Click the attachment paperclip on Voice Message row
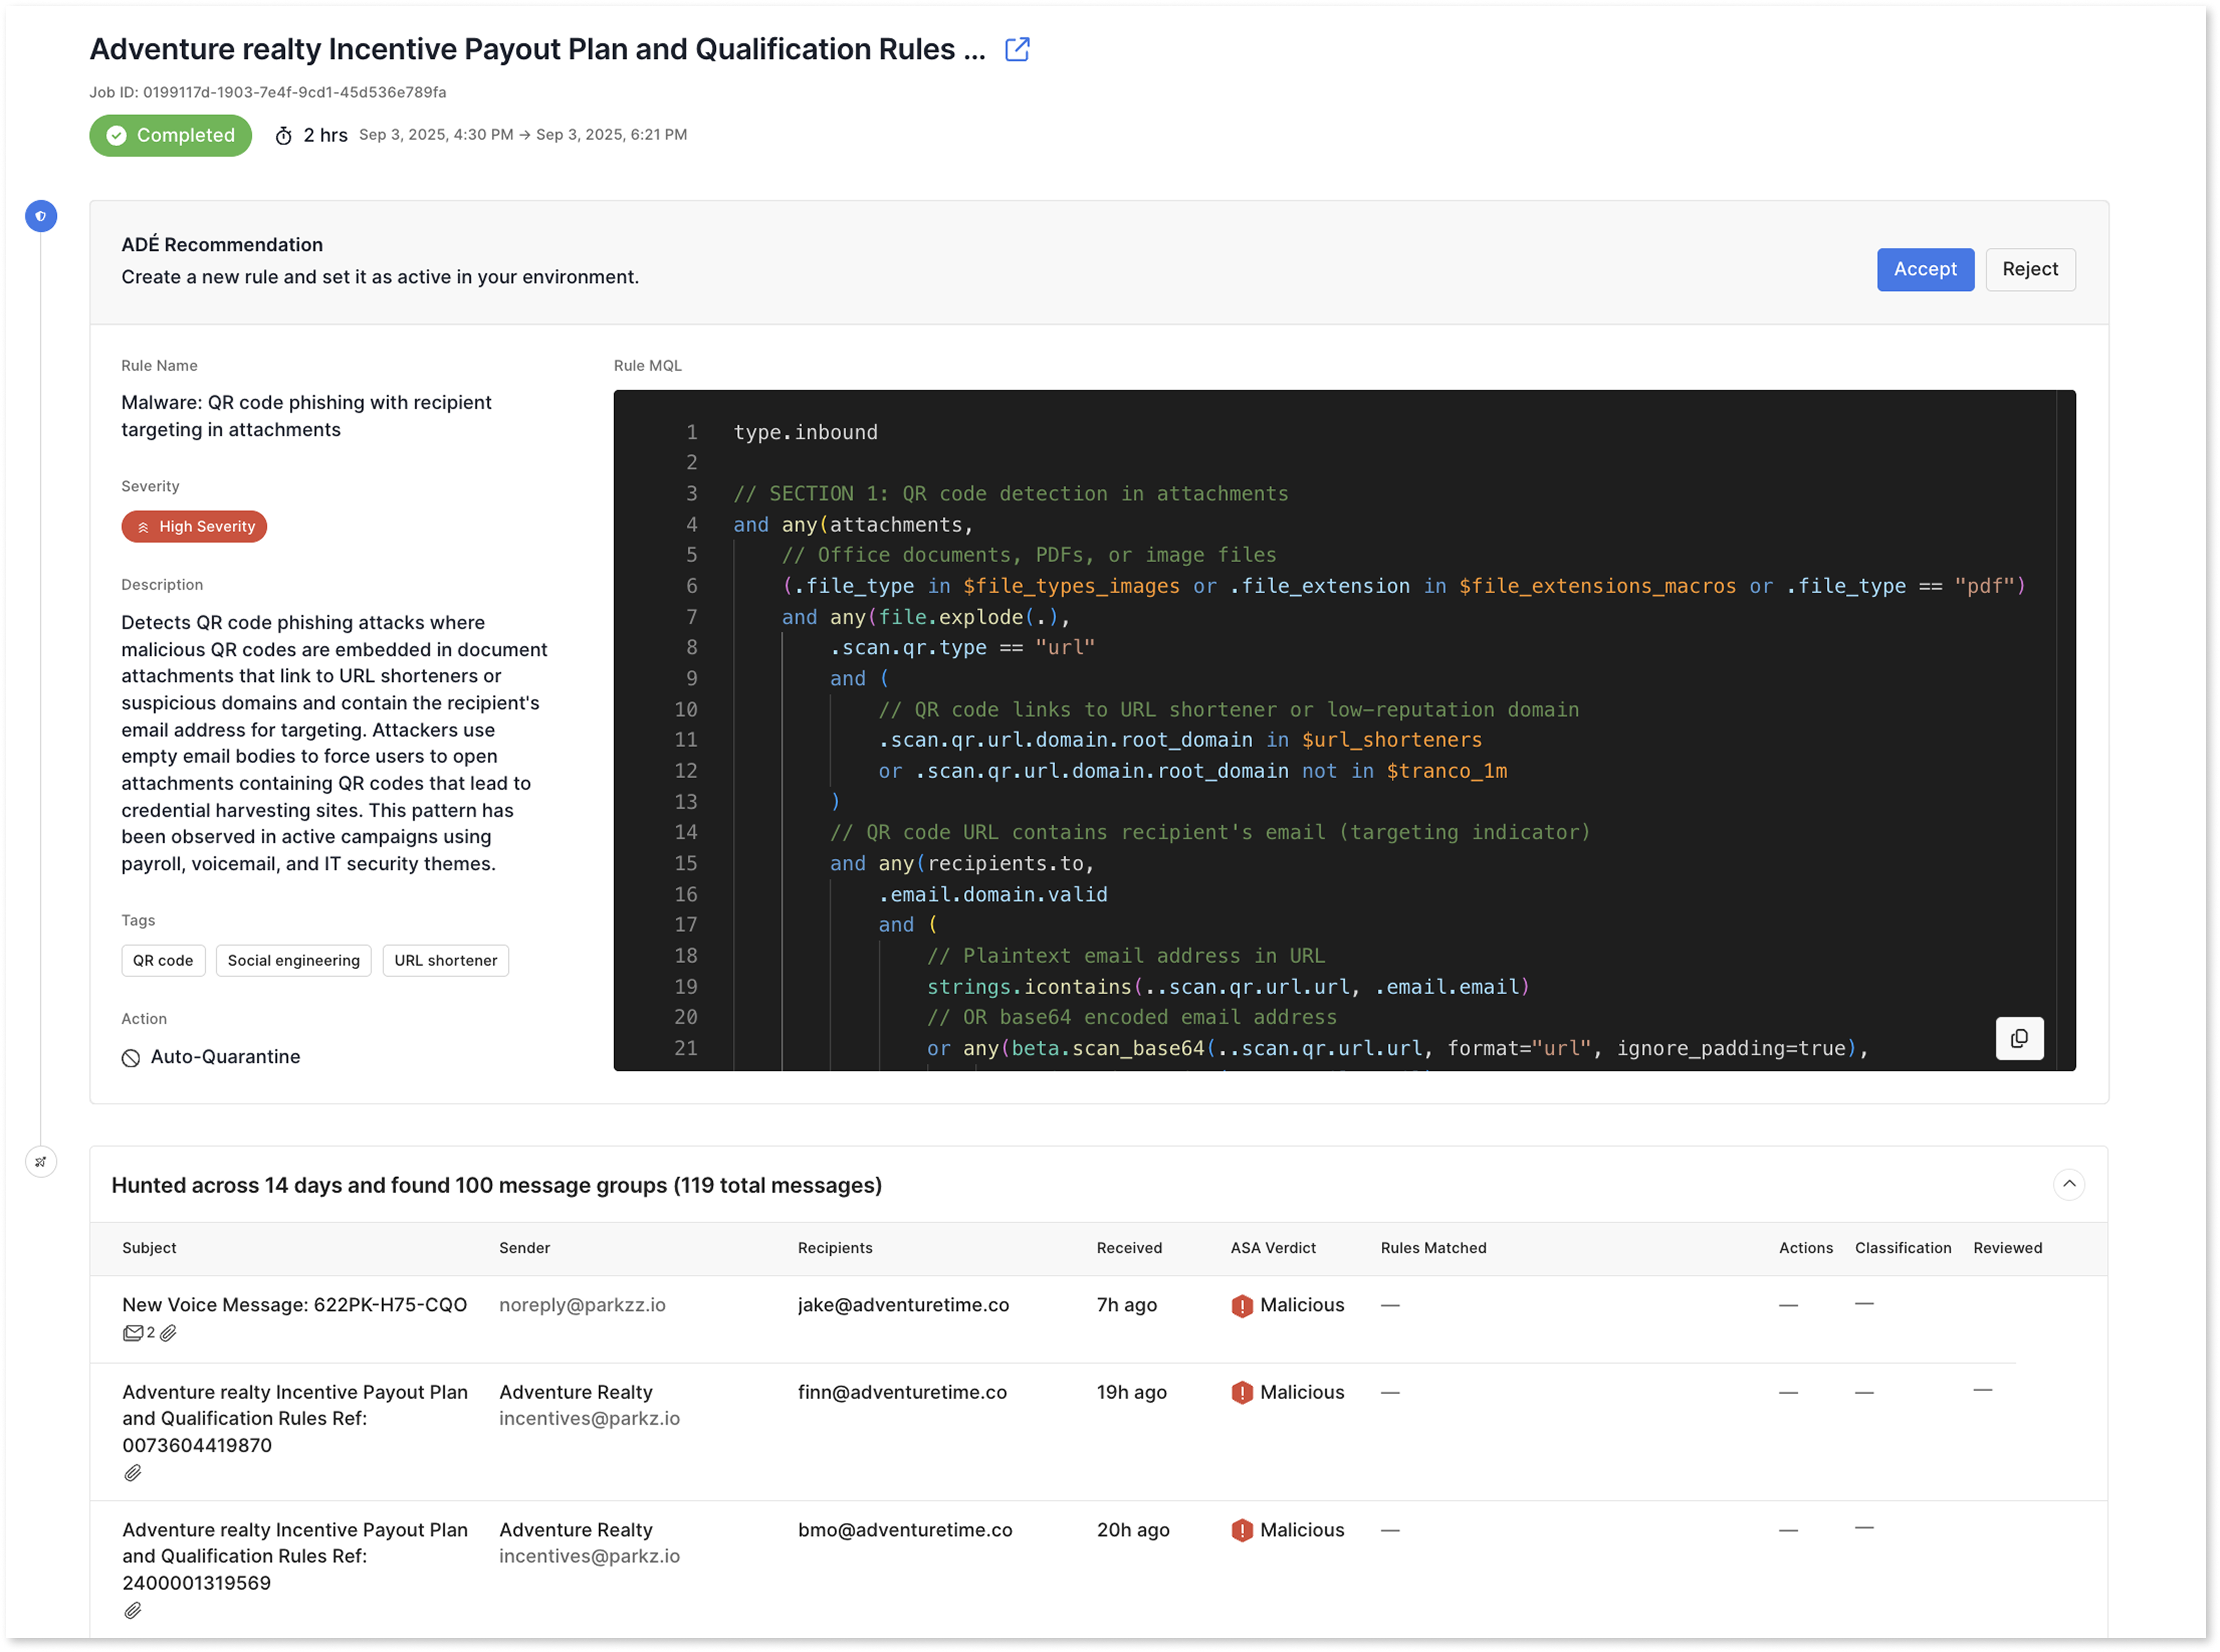This screenshot has width=2220, height=1652. point(168,1333)
